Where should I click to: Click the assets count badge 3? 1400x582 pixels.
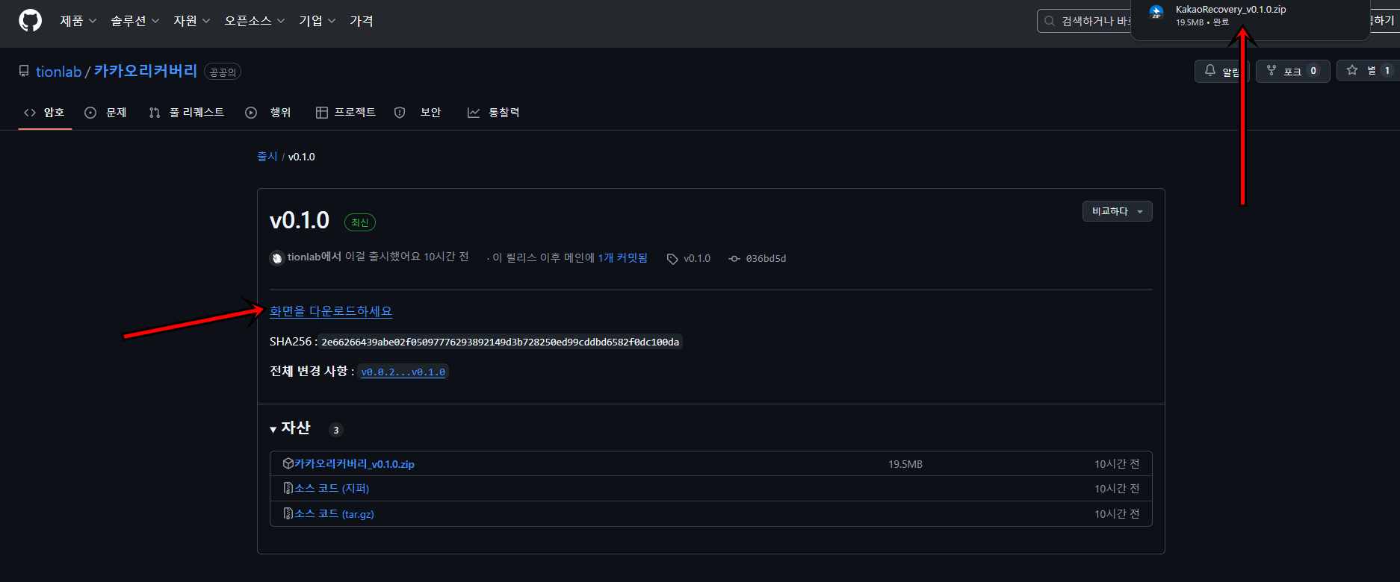click(336, 430)
